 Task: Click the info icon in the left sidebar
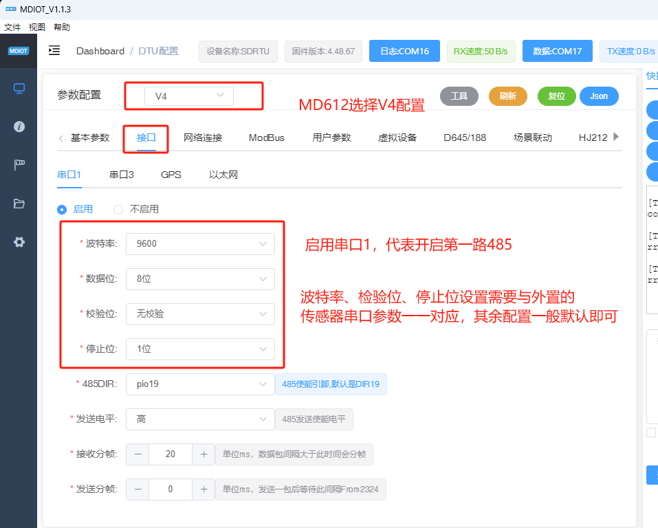[x=19, y=126]
